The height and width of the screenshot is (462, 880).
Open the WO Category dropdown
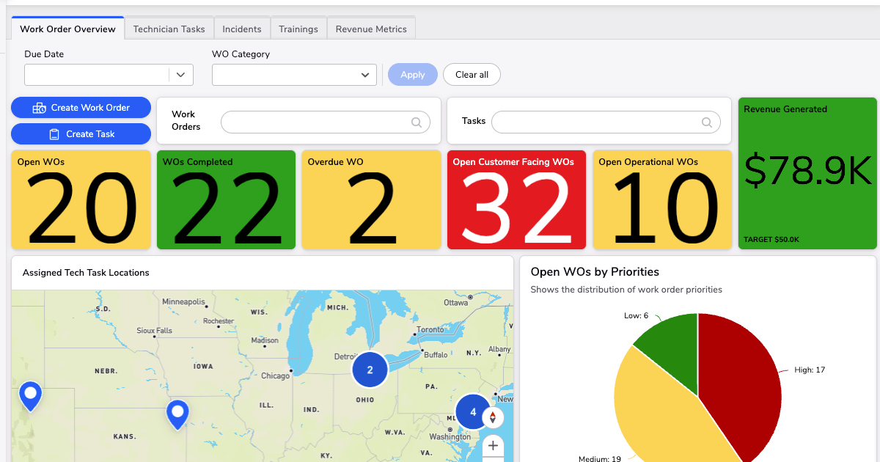pos(294,75)
